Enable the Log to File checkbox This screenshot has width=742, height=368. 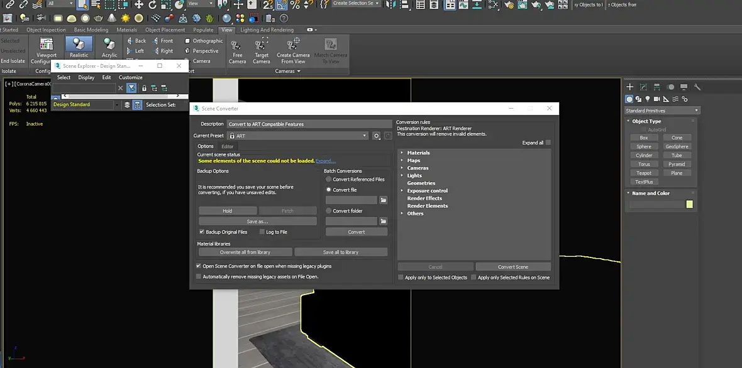click(262, 232)
